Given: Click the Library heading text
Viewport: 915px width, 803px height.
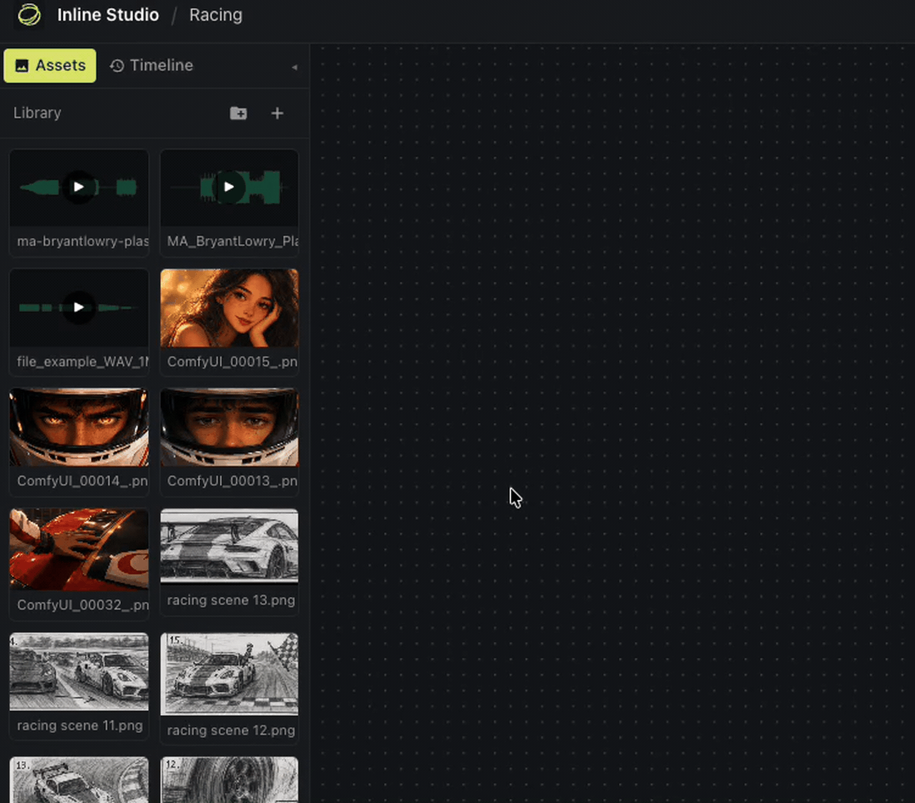Looking at the screenshot, I should point(37,113).
